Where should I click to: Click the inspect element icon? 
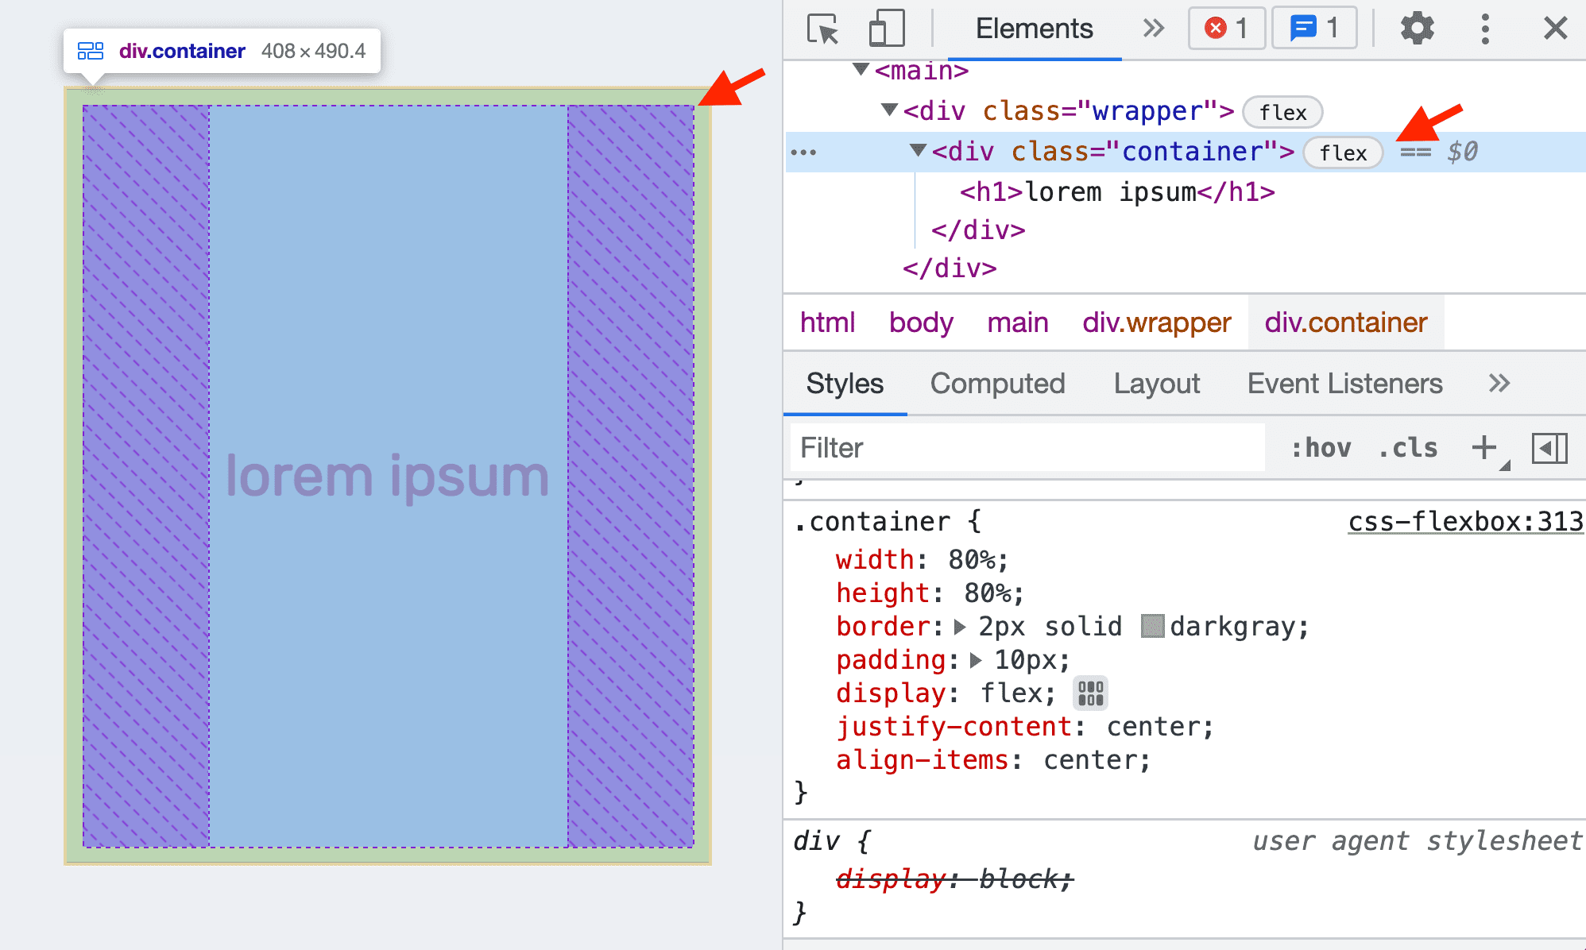[x=817, y=27]
